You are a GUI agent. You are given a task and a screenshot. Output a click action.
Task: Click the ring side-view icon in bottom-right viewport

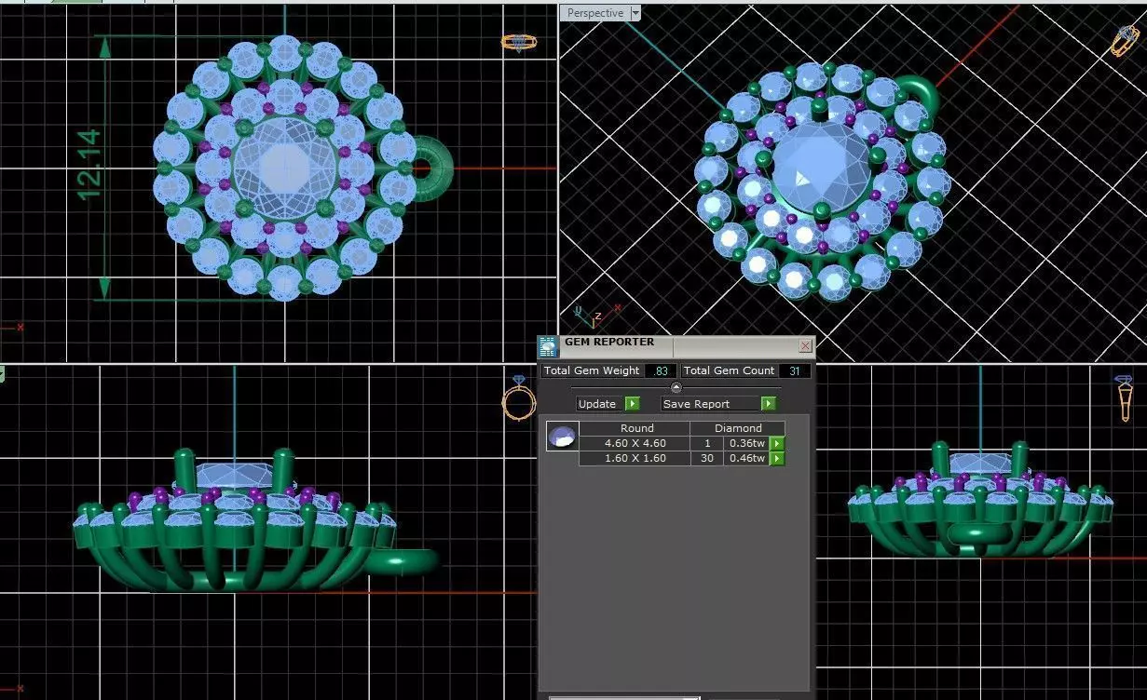(x=1125, y=398)
